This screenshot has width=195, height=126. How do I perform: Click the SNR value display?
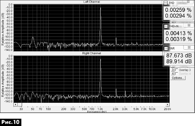pyautogui.click(x=179, y=58)
